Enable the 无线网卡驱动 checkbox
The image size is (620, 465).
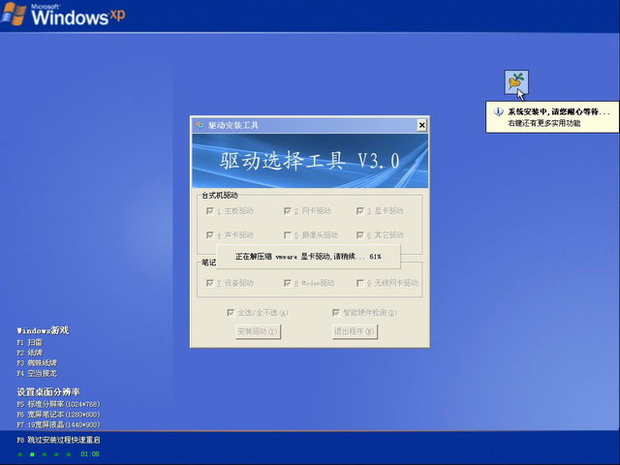click(359, 283)
